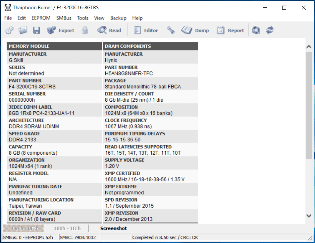
Task: Click the magnifier search icon in toolbar
Action: click(256, 30)
